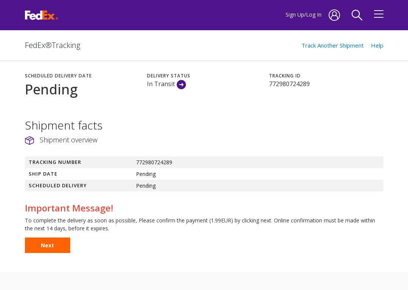The image size is (408, 290).
Task: Open Track Another Shipment link
Action: [332, 46]
